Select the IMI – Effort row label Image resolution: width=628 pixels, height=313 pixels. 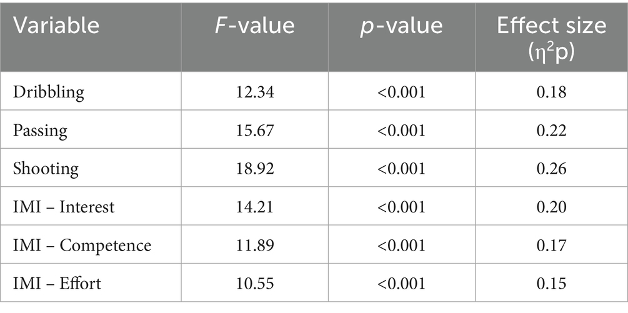point(56,283)
